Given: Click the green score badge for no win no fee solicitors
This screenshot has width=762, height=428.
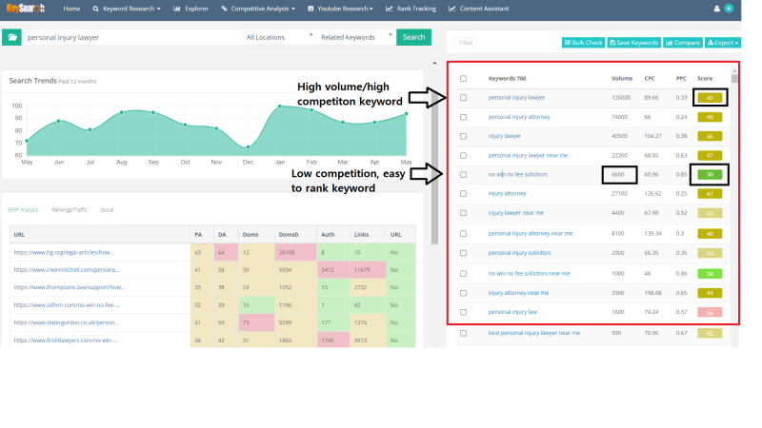Looking at the screenshot, I should tap(710, 174).
